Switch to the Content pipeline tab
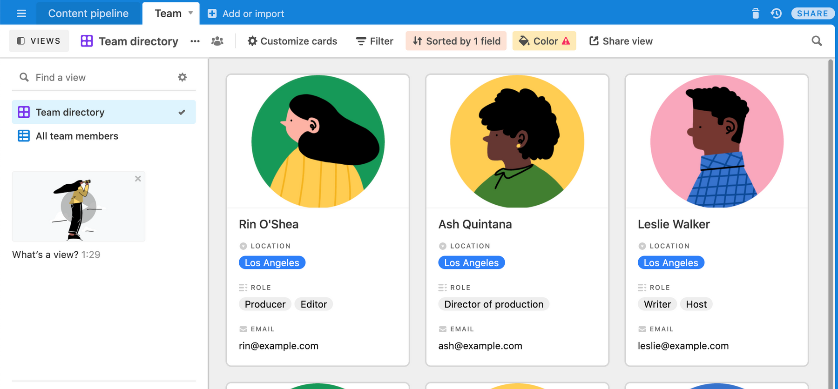838x389 pixels. point(88,13)
